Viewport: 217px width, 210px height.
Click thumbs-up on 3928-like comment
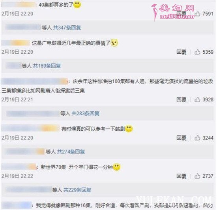[198, 99]
